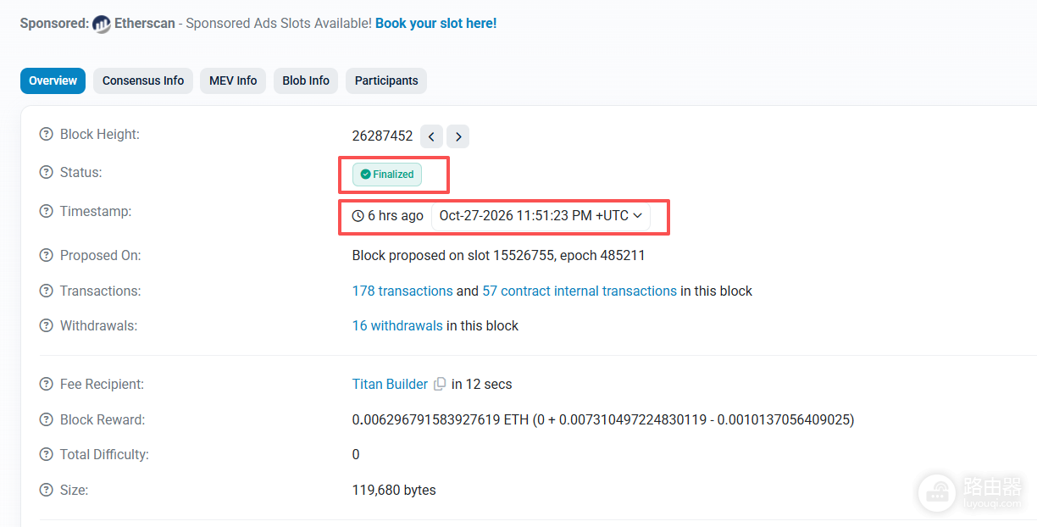This screenshot has height=527, width=1037.
Task: Select the Blob Info tab
Action: [306, 80]
